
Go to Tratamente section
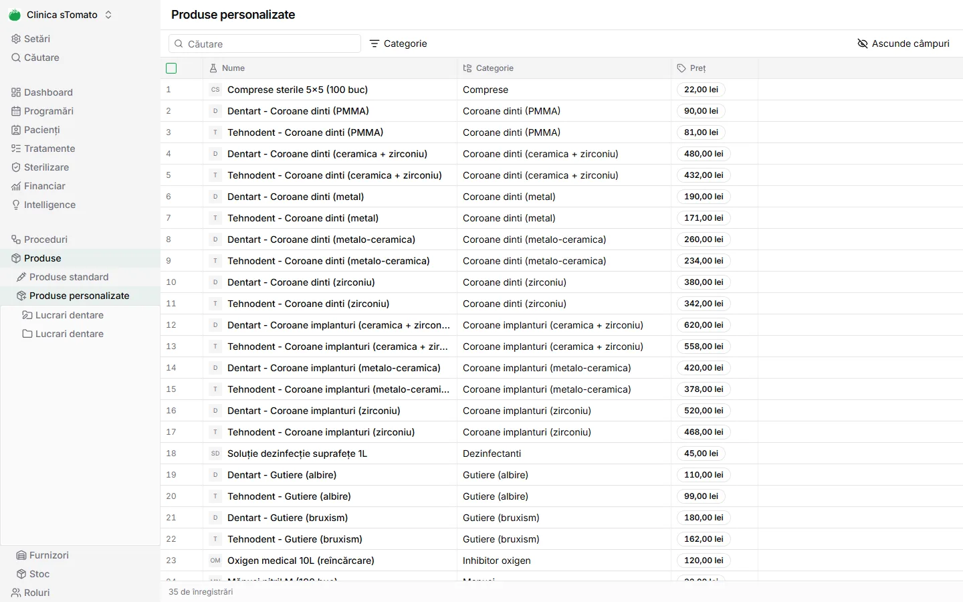tap(49, 148)
